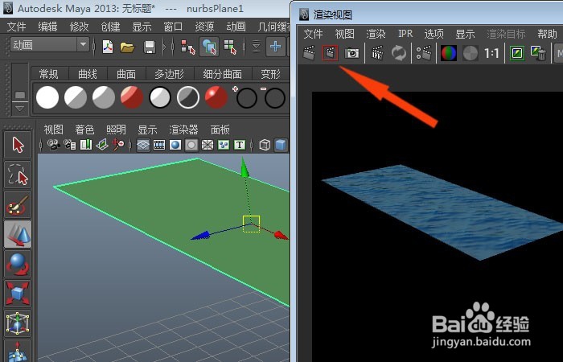The width and height of the screenshot is (563, 362).
Task: Click the red glossy sphere shelf icon
Action: click(216, 97)
